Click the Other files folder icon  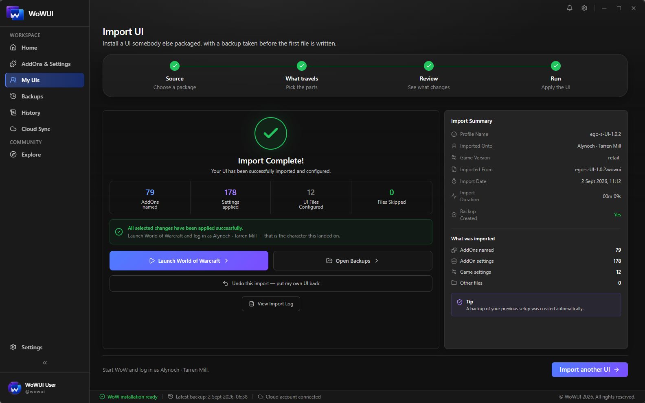pyautogui.click(x=454, y=283)
